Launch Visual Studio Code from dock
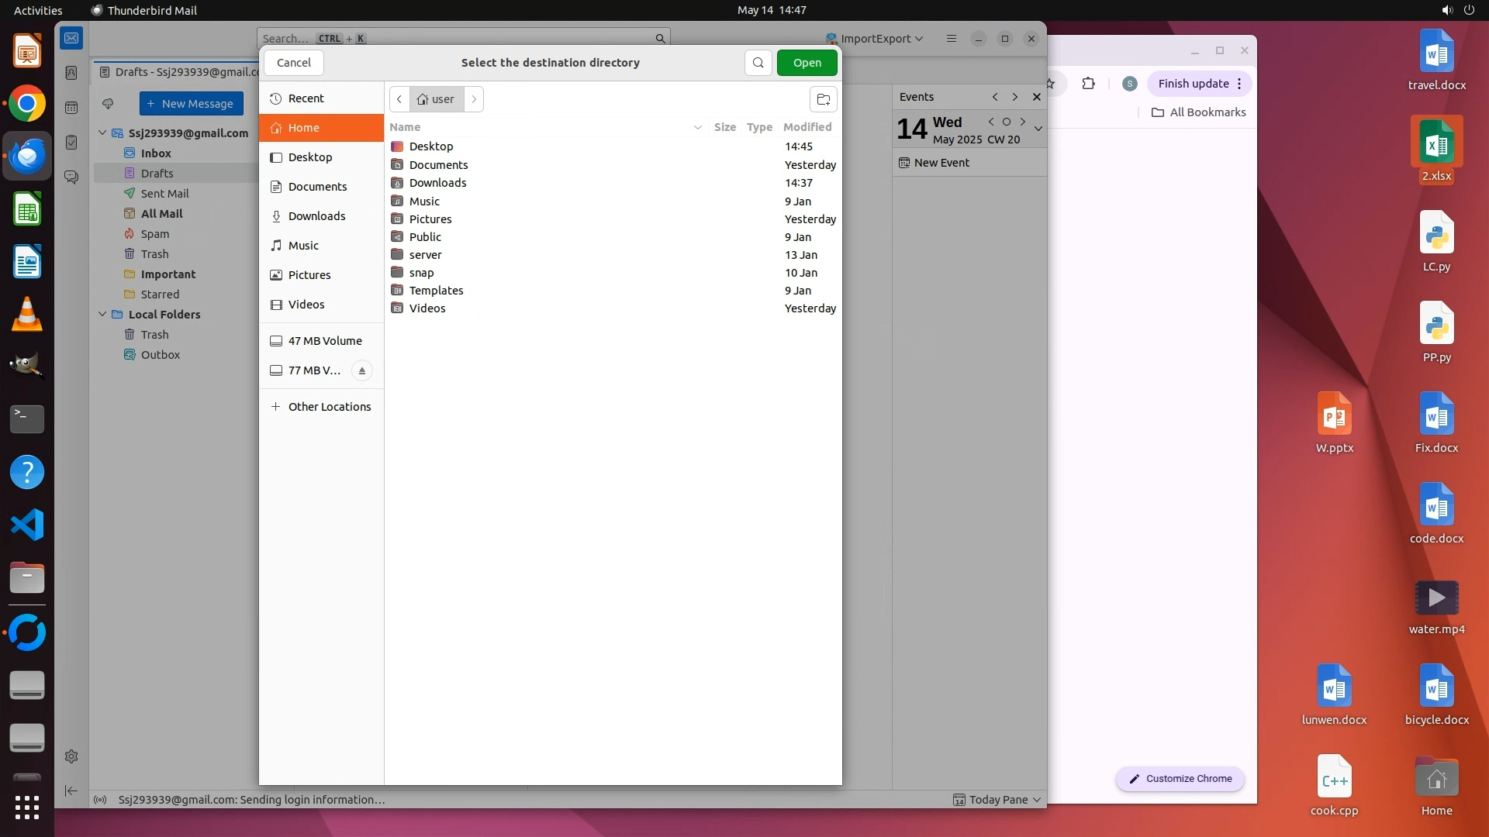This screenshot has width=1489, height=837. [x=27, y=525]
